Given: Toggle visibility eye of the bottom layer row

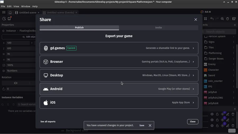Looking at the screenshot, I should coord(212,126).
